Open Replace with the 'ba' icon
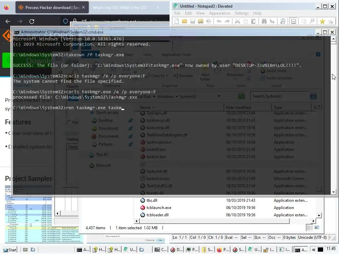Viewport: 339px width, 254px height. point(272,21)
